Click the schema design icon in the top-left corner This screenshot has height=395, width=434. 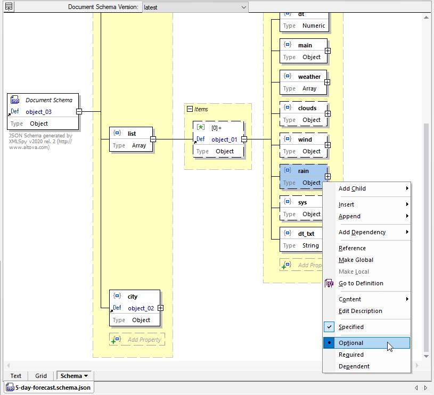pyautogui.click(x=7, y=7)
